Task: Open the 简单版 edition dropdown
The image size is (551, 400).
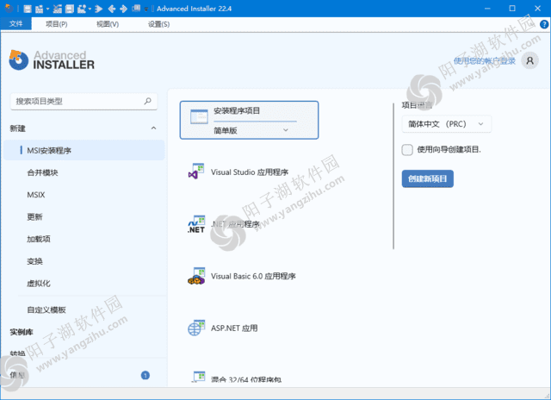Action: (251, 130)
